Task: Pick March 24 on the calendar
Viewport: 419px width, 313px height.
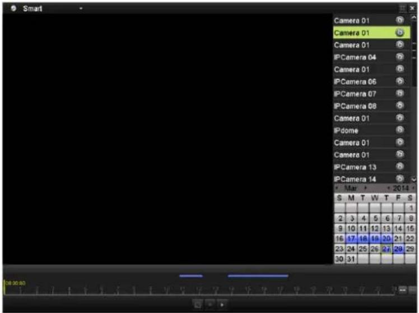Action: [x=351, y=249]
